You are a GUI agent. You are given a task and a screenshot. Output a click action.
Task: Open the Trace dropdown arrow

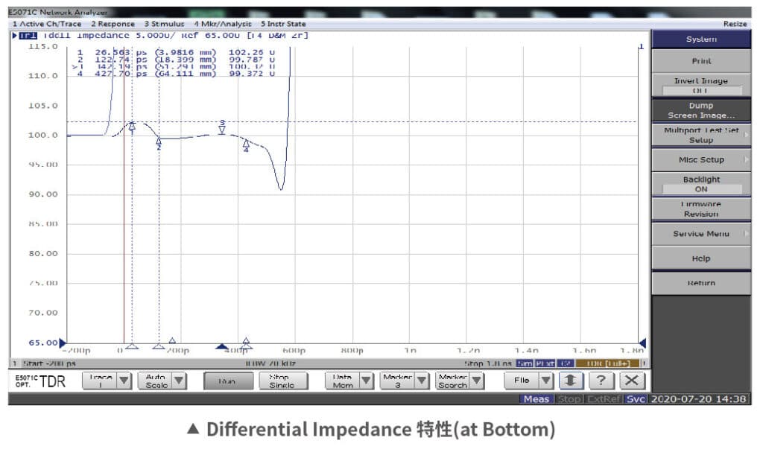coord(124,381)
